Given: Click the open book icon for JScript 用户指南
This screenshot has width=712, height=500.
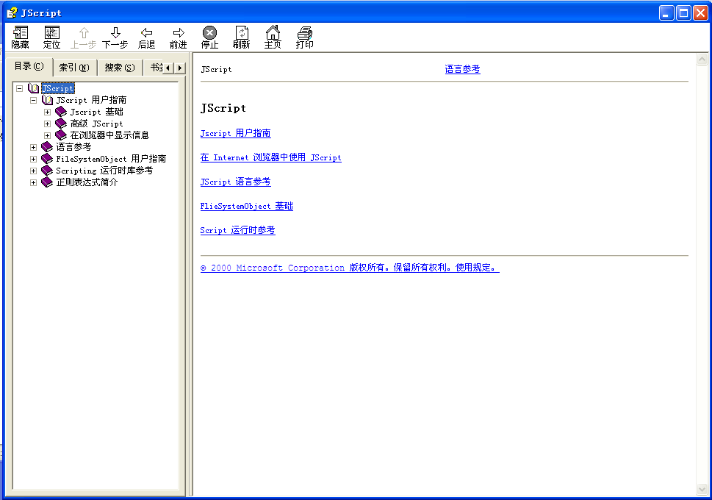Looking at the screenshot, I should point(47,100).
